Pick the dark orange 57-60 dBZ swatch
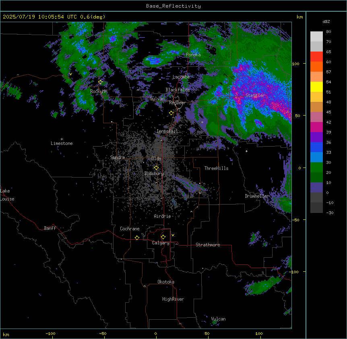This screenshot has width=347, height=339. 316,67
